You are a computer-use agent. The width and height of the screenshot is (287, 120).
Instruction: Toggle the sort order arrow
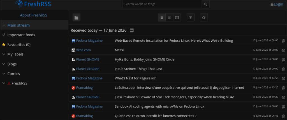(x=191, y=18)
